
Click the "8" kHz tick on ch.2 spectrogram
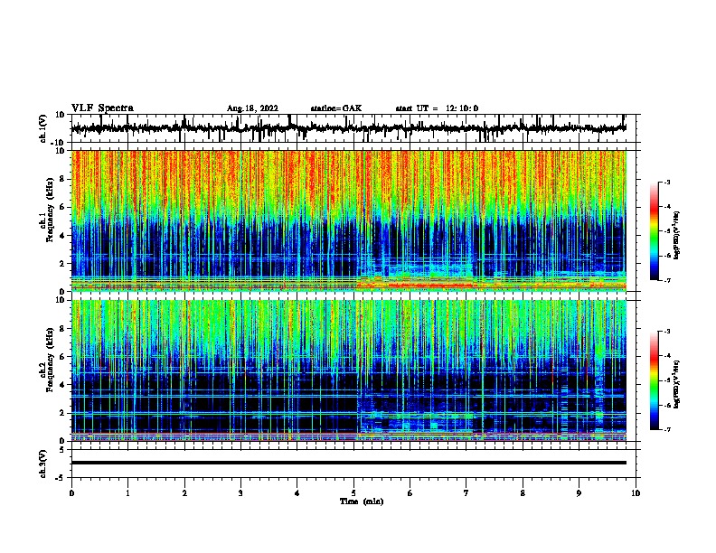[62, 329]
